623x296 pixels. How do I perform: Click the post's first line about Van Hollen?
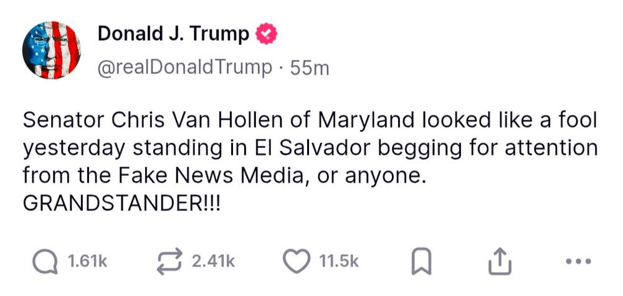click(x=310, y=121)
